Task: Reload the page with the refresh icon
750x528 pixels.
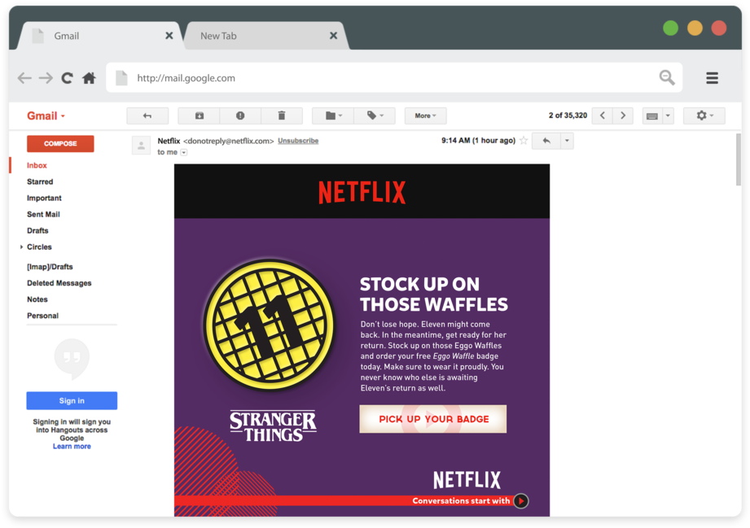Action: pos(67,78)
